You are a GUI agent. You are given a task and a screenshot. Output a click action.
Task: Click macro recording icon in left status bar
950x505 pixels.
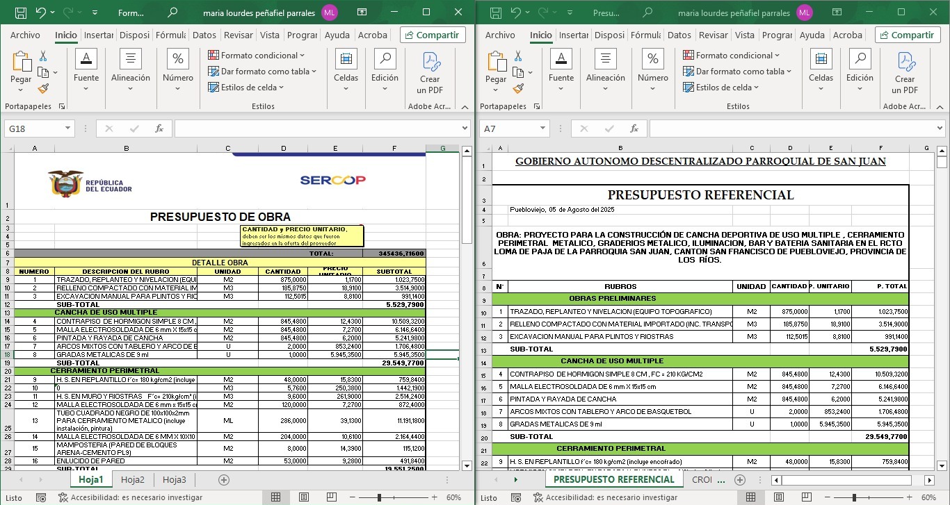pos(41,497)
